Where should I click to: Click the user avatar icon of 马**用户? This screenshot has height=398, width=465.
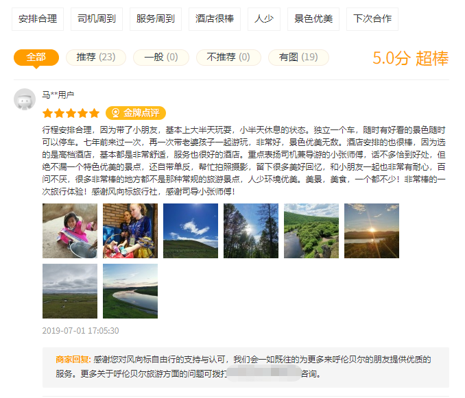pos(25,99)
